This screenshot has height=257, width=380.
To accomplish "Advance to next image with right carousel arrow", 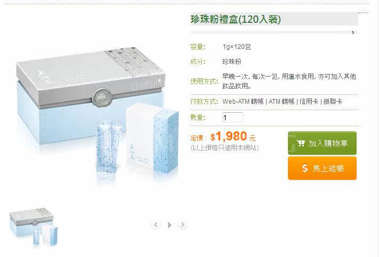I will point(183,225).
